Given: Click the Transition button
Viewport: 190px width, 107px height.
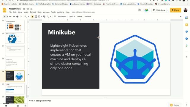Looking at the screenshot, I should click(x=88, y=17).
